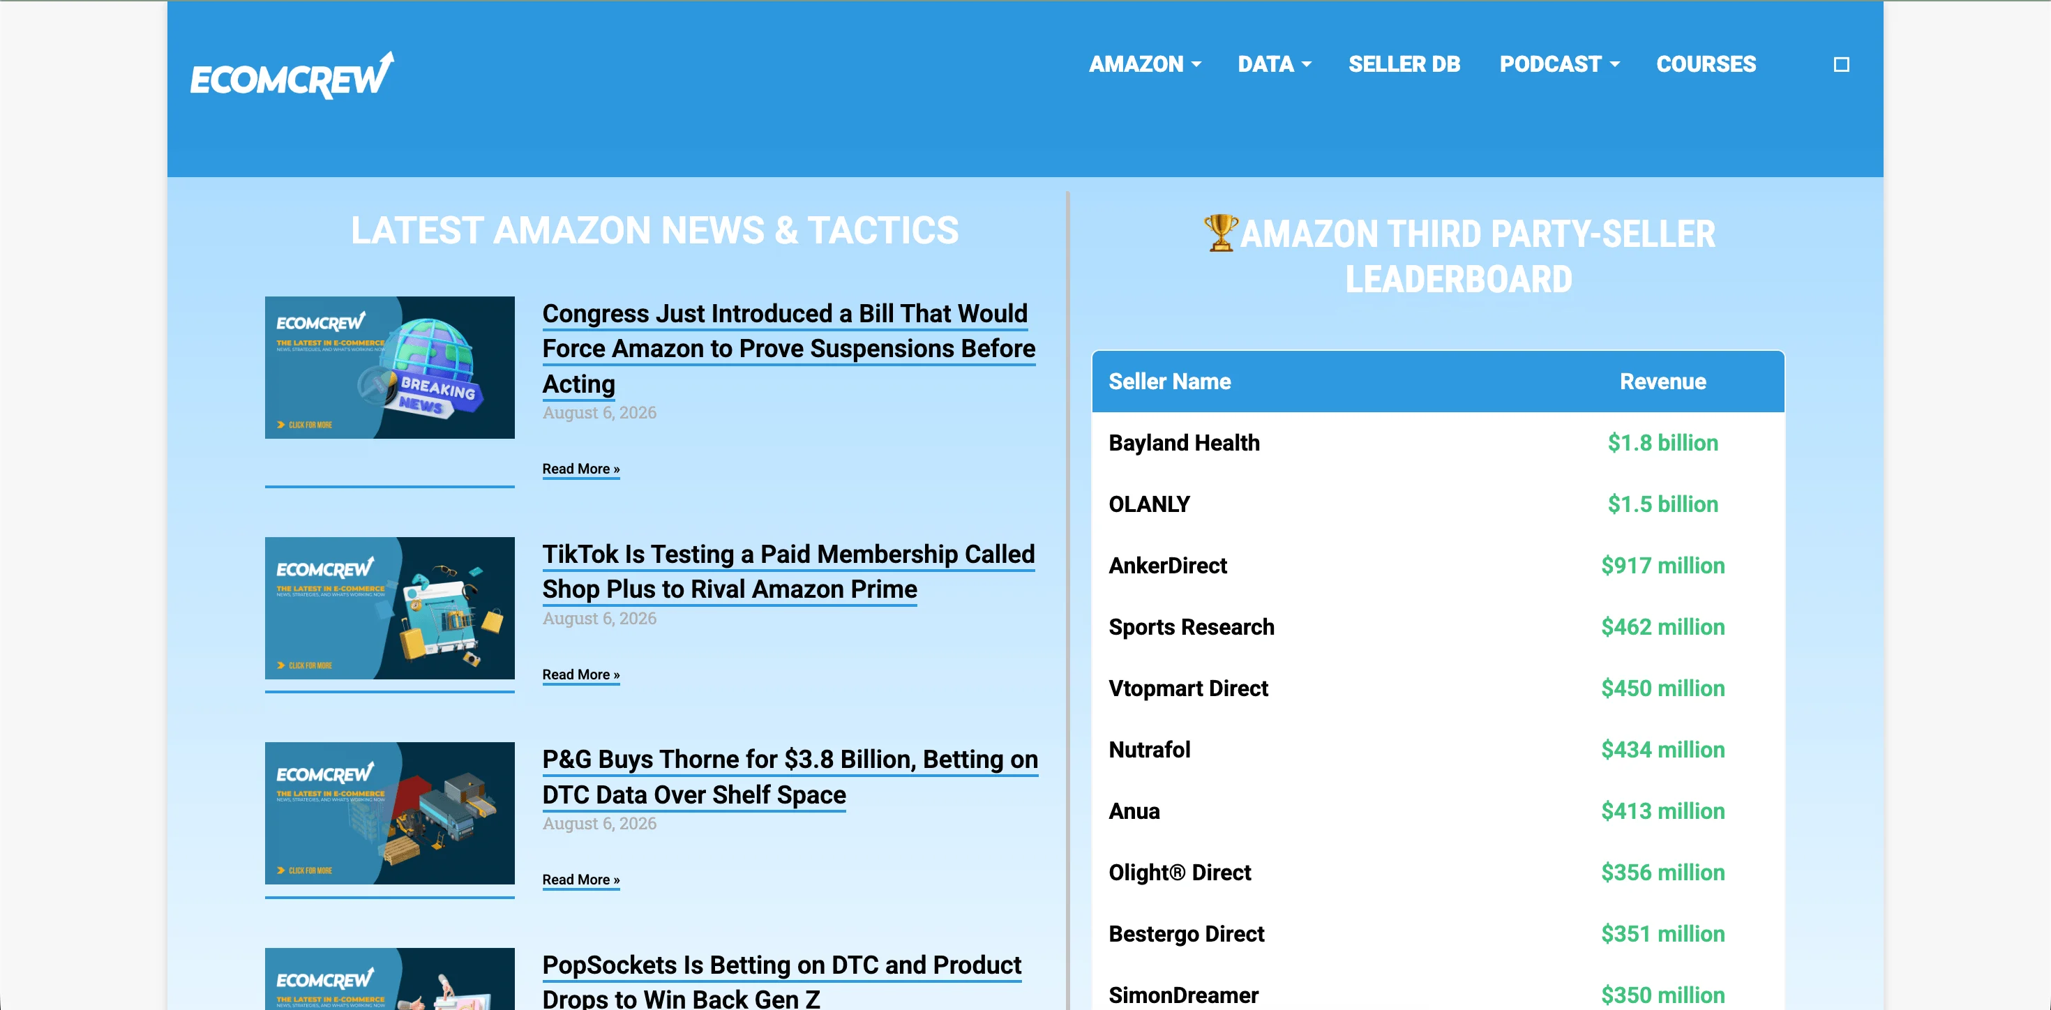Screen dimensions: 2051x1010
Task: Open the Breaking News globe thumbnail
Action: click(389, 368)
